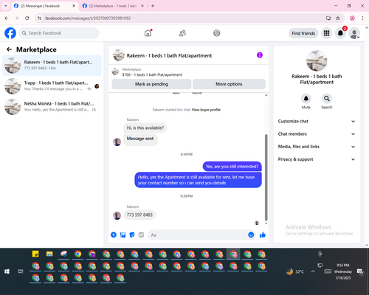Click the Search Facebook field
Viewport: 369px width, 295px height.
59,33
